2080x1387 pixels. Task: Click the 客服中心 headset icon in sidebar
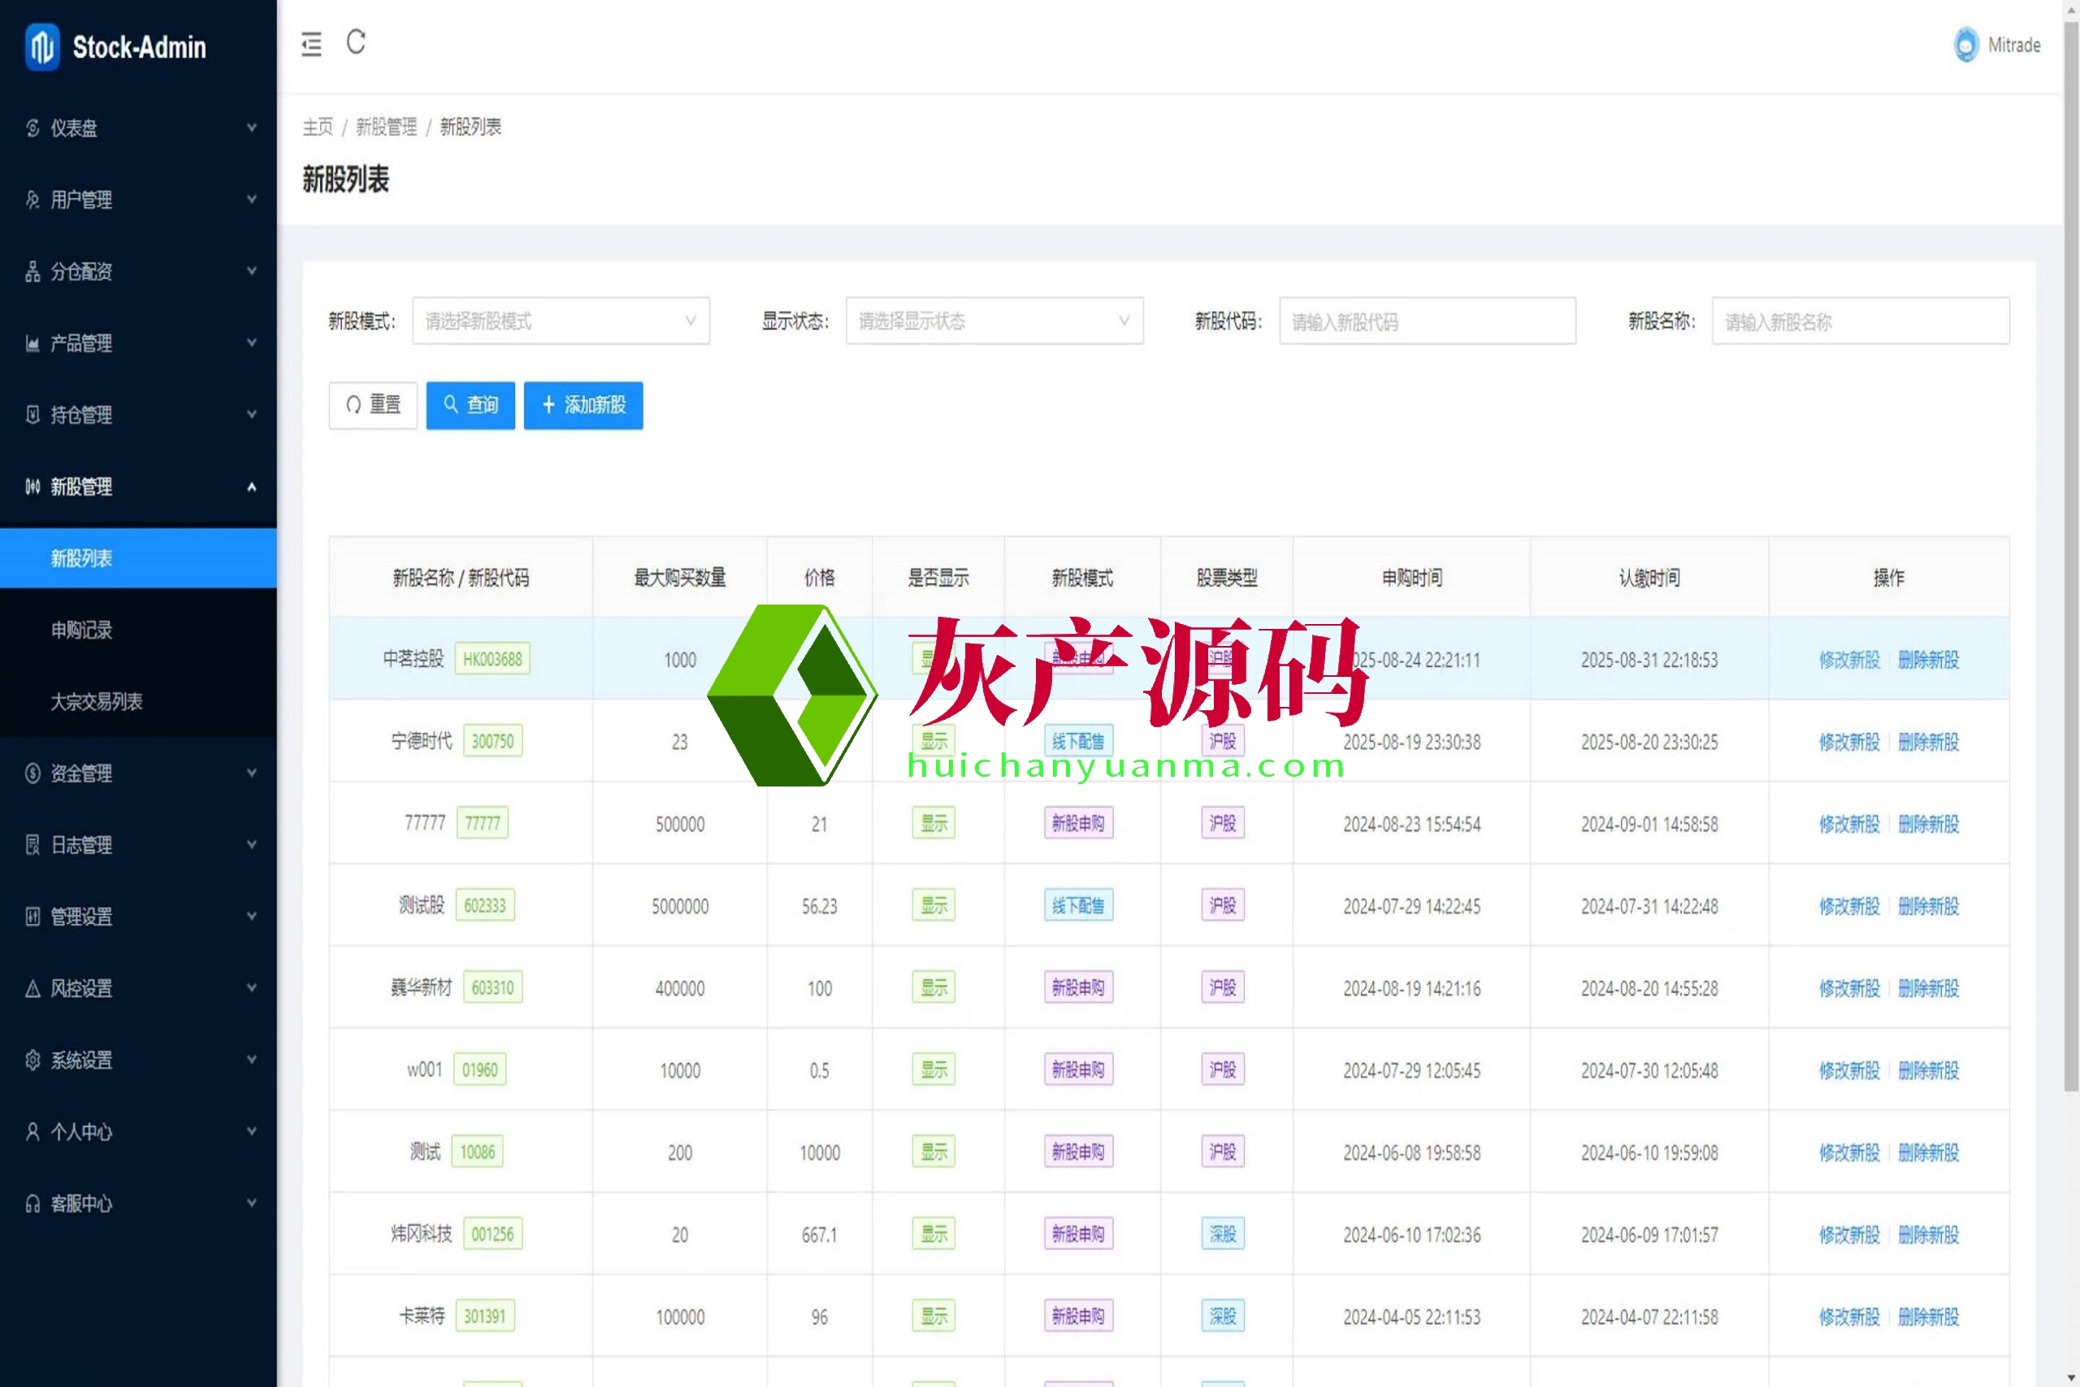(x=32, y=1203)
